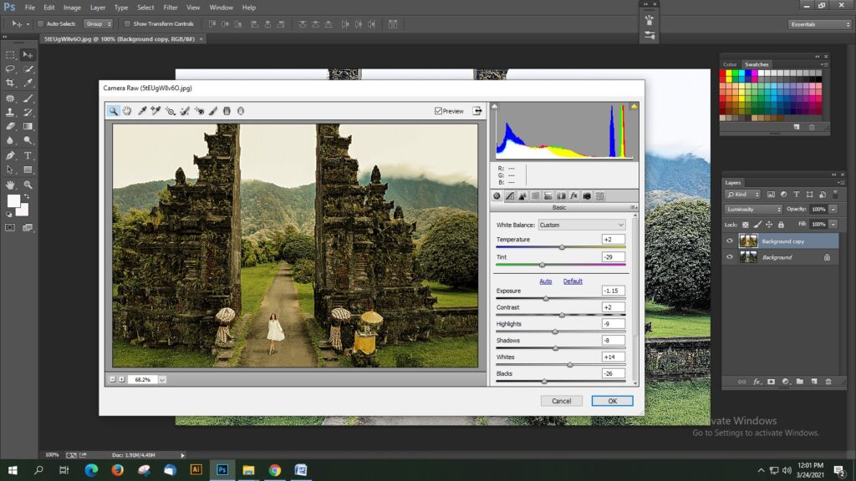The image size is (856, 481).
Task: Hide the Background copy layer
Action: click(729, 241)
